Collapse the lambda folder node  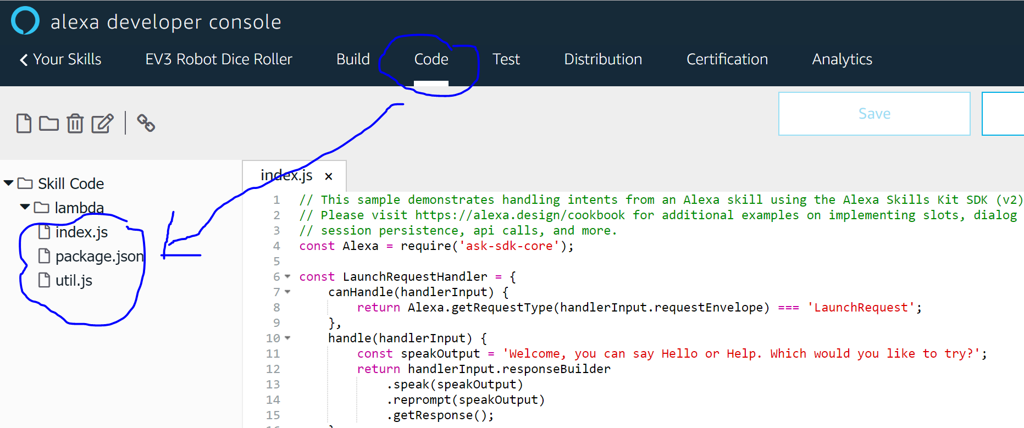pyautogui.click(x=25, y=207)
